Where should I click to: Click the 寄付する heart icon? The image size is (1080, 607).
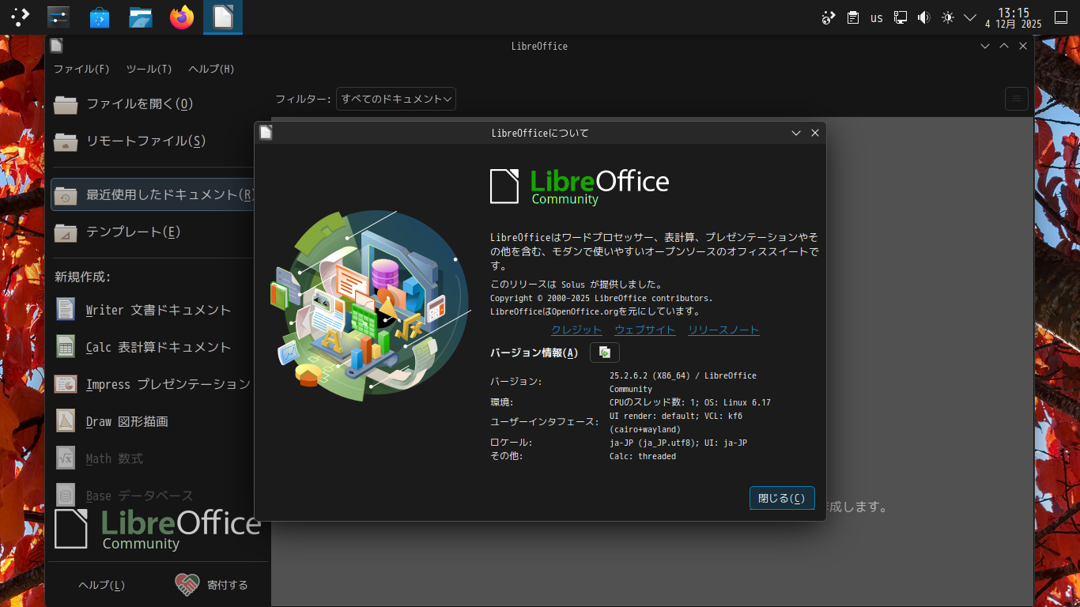186,584
